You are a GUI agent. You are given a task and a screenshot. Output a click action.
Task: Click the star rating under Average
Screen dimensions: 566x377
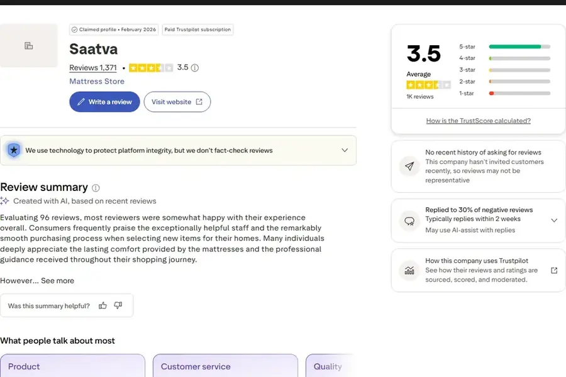click(428, 85)
